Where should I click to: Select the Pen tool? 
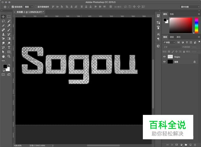(x=3, y=48)
